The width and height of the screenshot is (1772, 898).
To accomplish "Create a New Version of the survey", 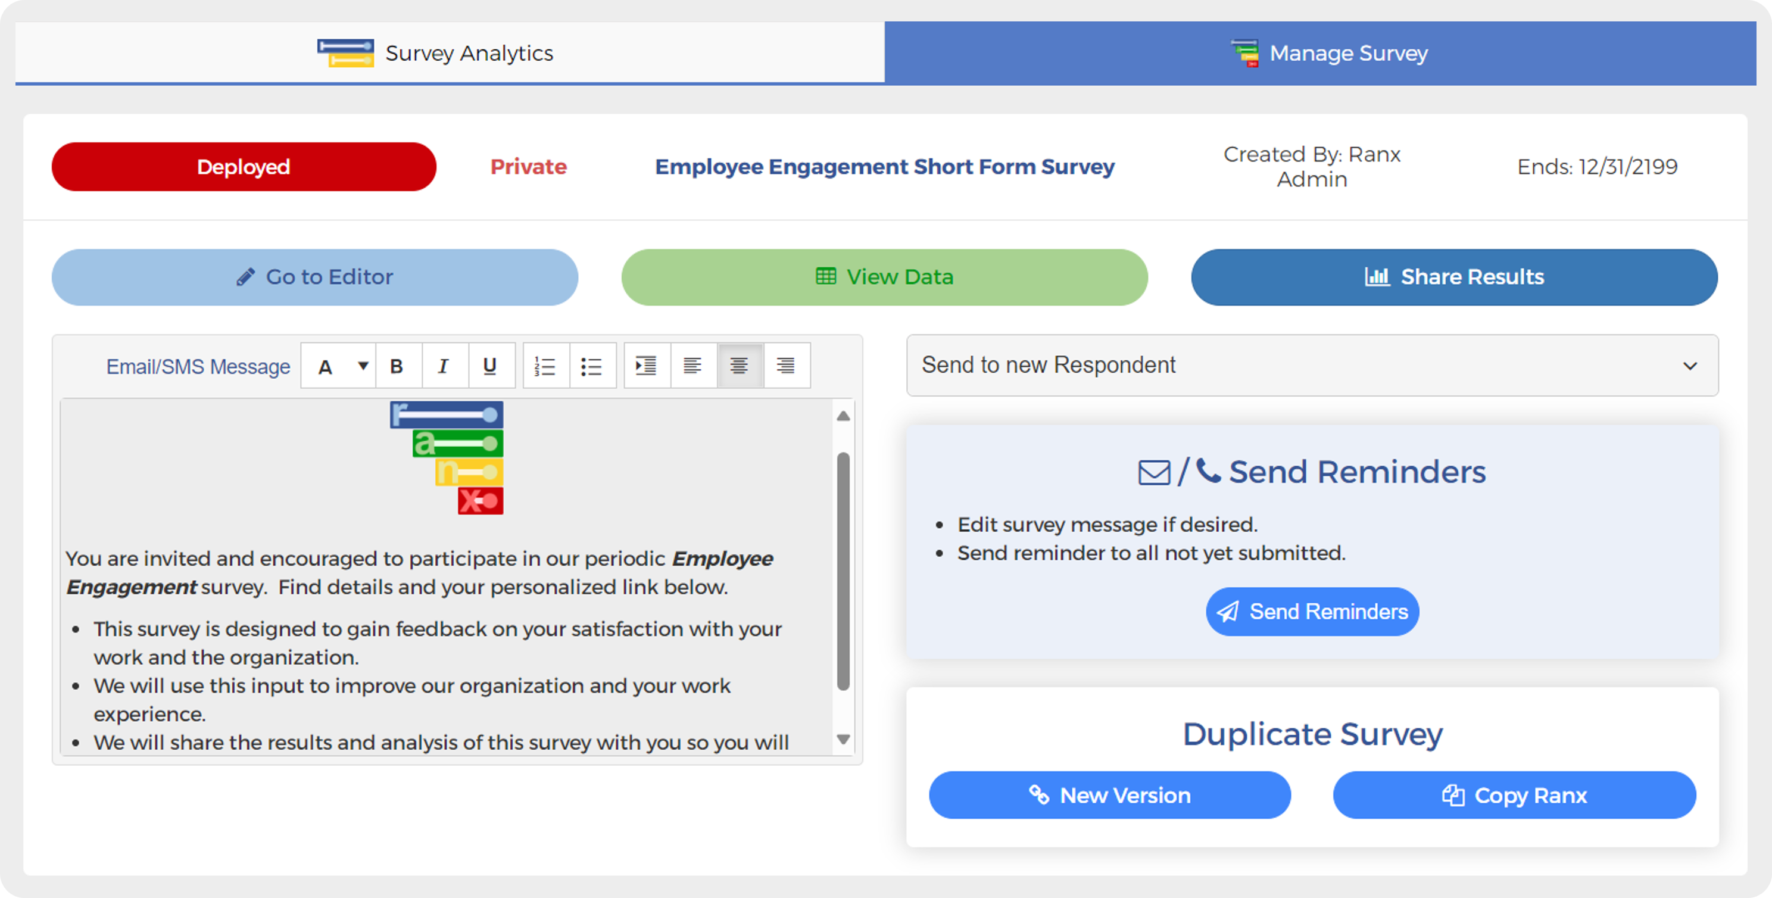I will tap(1109, 796).
